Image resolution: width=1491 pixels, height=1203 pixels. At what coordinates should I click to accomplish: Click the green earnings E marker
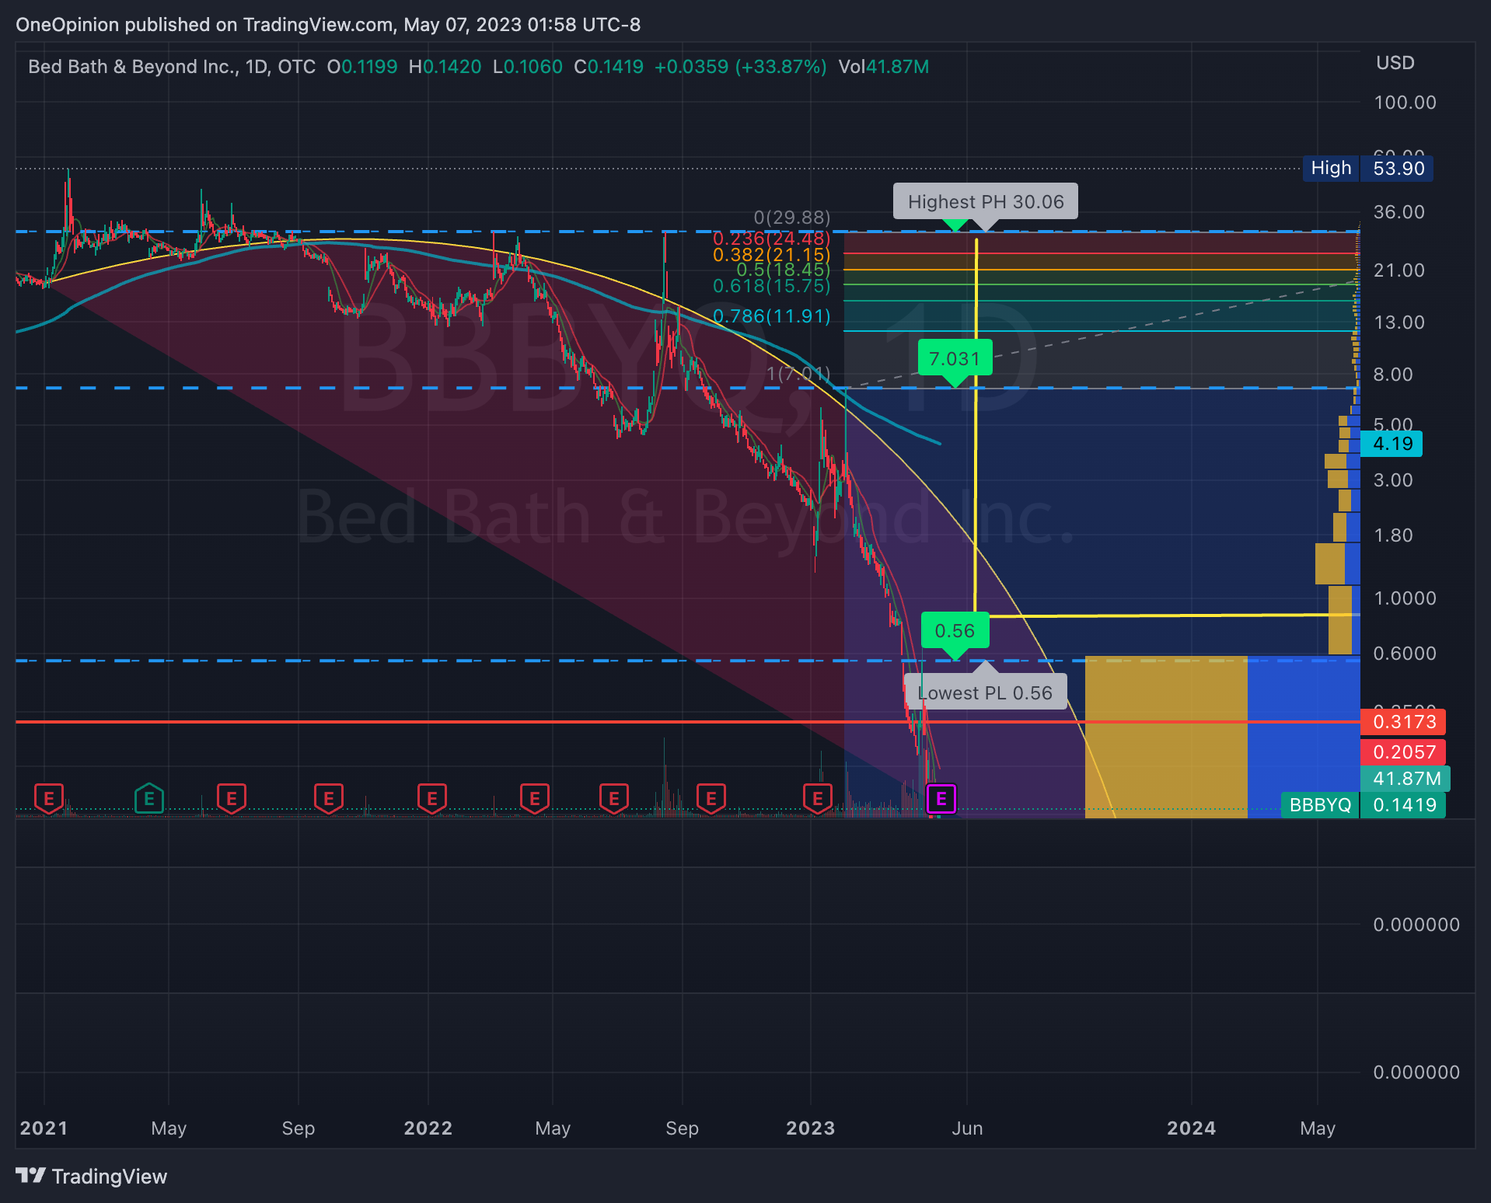point(149,798)
